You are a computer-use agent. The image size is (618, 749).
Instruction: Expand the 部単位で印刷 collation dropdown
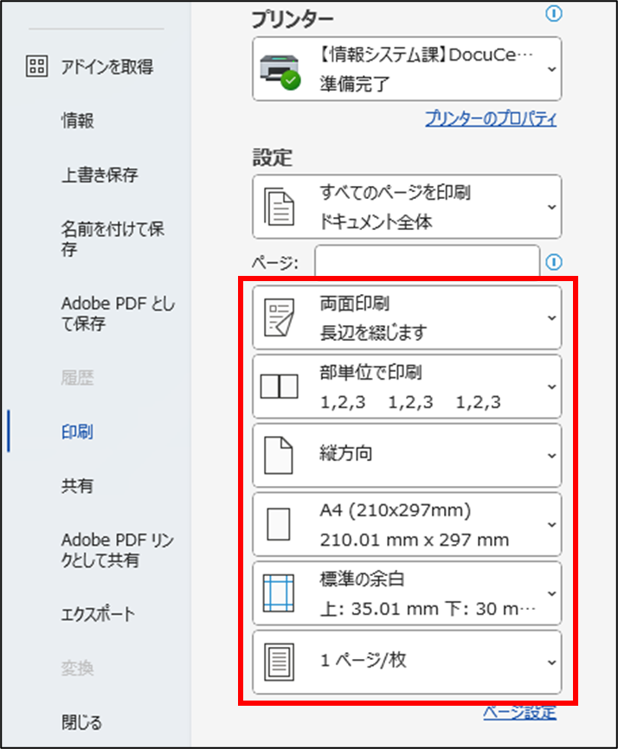tap(407, 387)
